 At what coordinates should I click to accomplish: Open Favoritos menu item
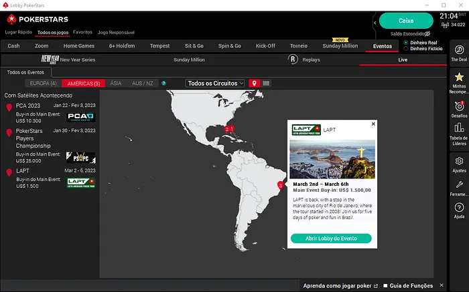tap(82, 32)
